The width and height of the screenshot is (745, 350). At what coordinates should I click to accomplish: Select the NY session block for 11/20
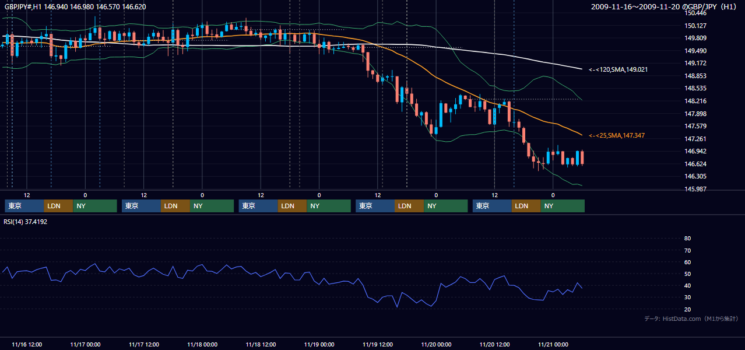coord(563,206)
